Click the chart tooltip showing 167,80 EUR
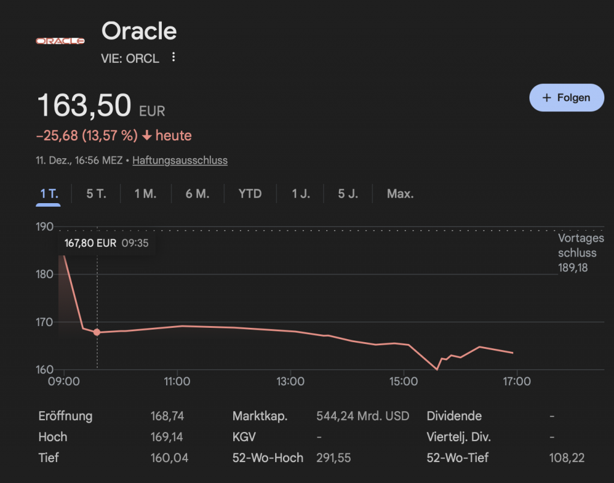This screenshot has width=614, height=483. 107,243
